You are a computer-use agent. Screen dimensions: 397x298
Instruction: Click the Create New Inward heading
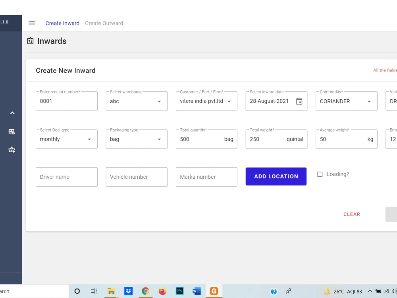click(x=66, y=70)
